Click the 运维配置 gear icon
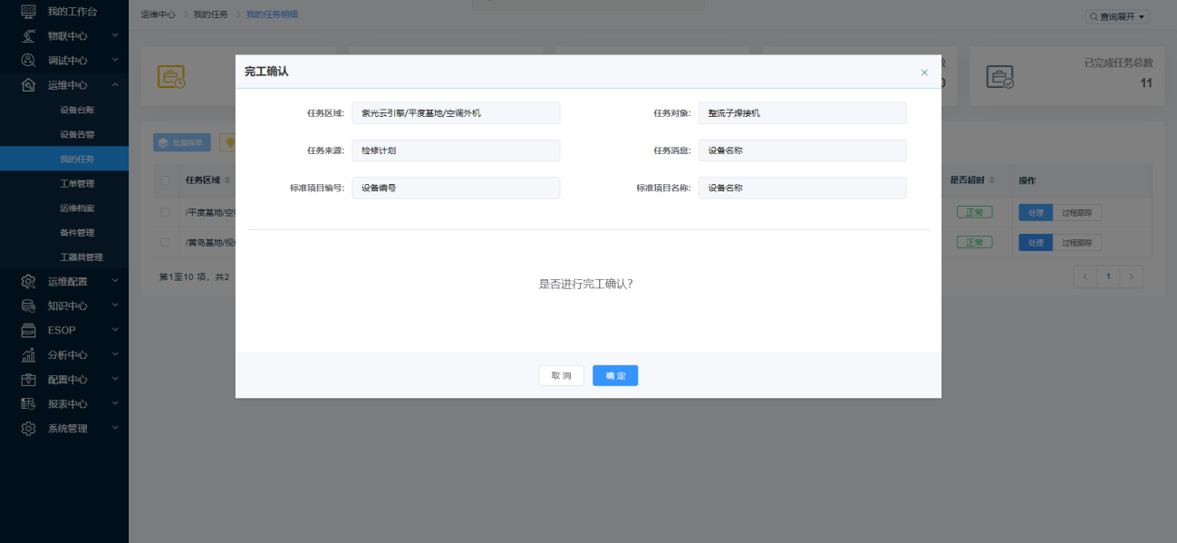The image size is (1177, 543). click(x=28, y=281)
